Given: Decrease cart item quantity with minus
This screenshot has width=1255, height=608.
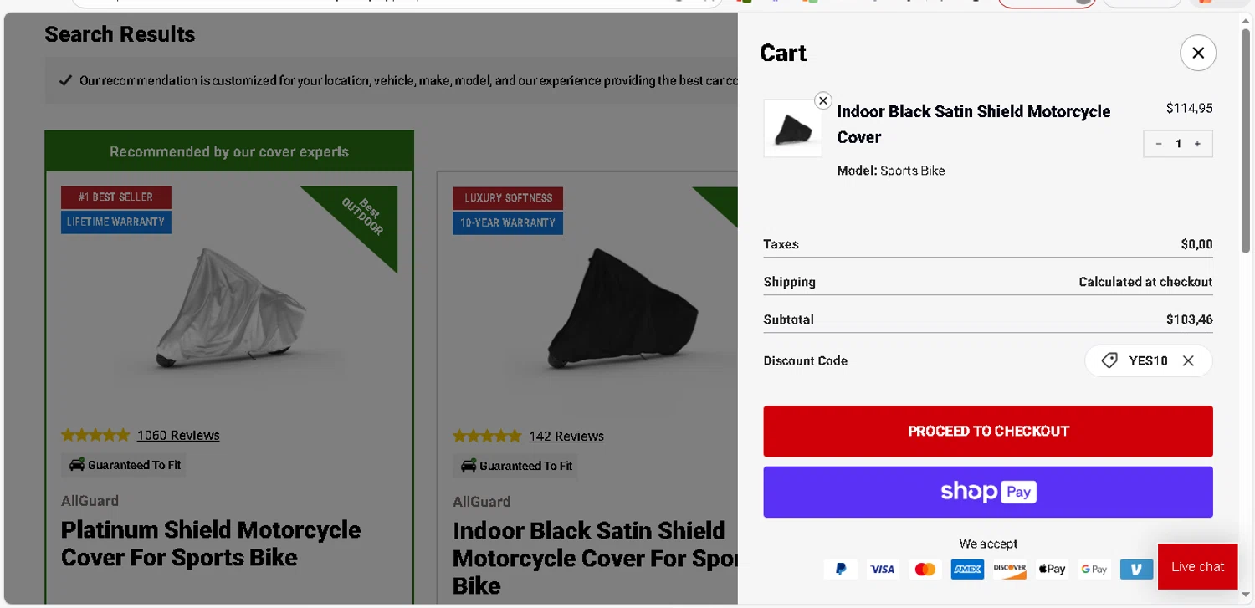Looking at the screenshot, I should (x=1159, y=144).
